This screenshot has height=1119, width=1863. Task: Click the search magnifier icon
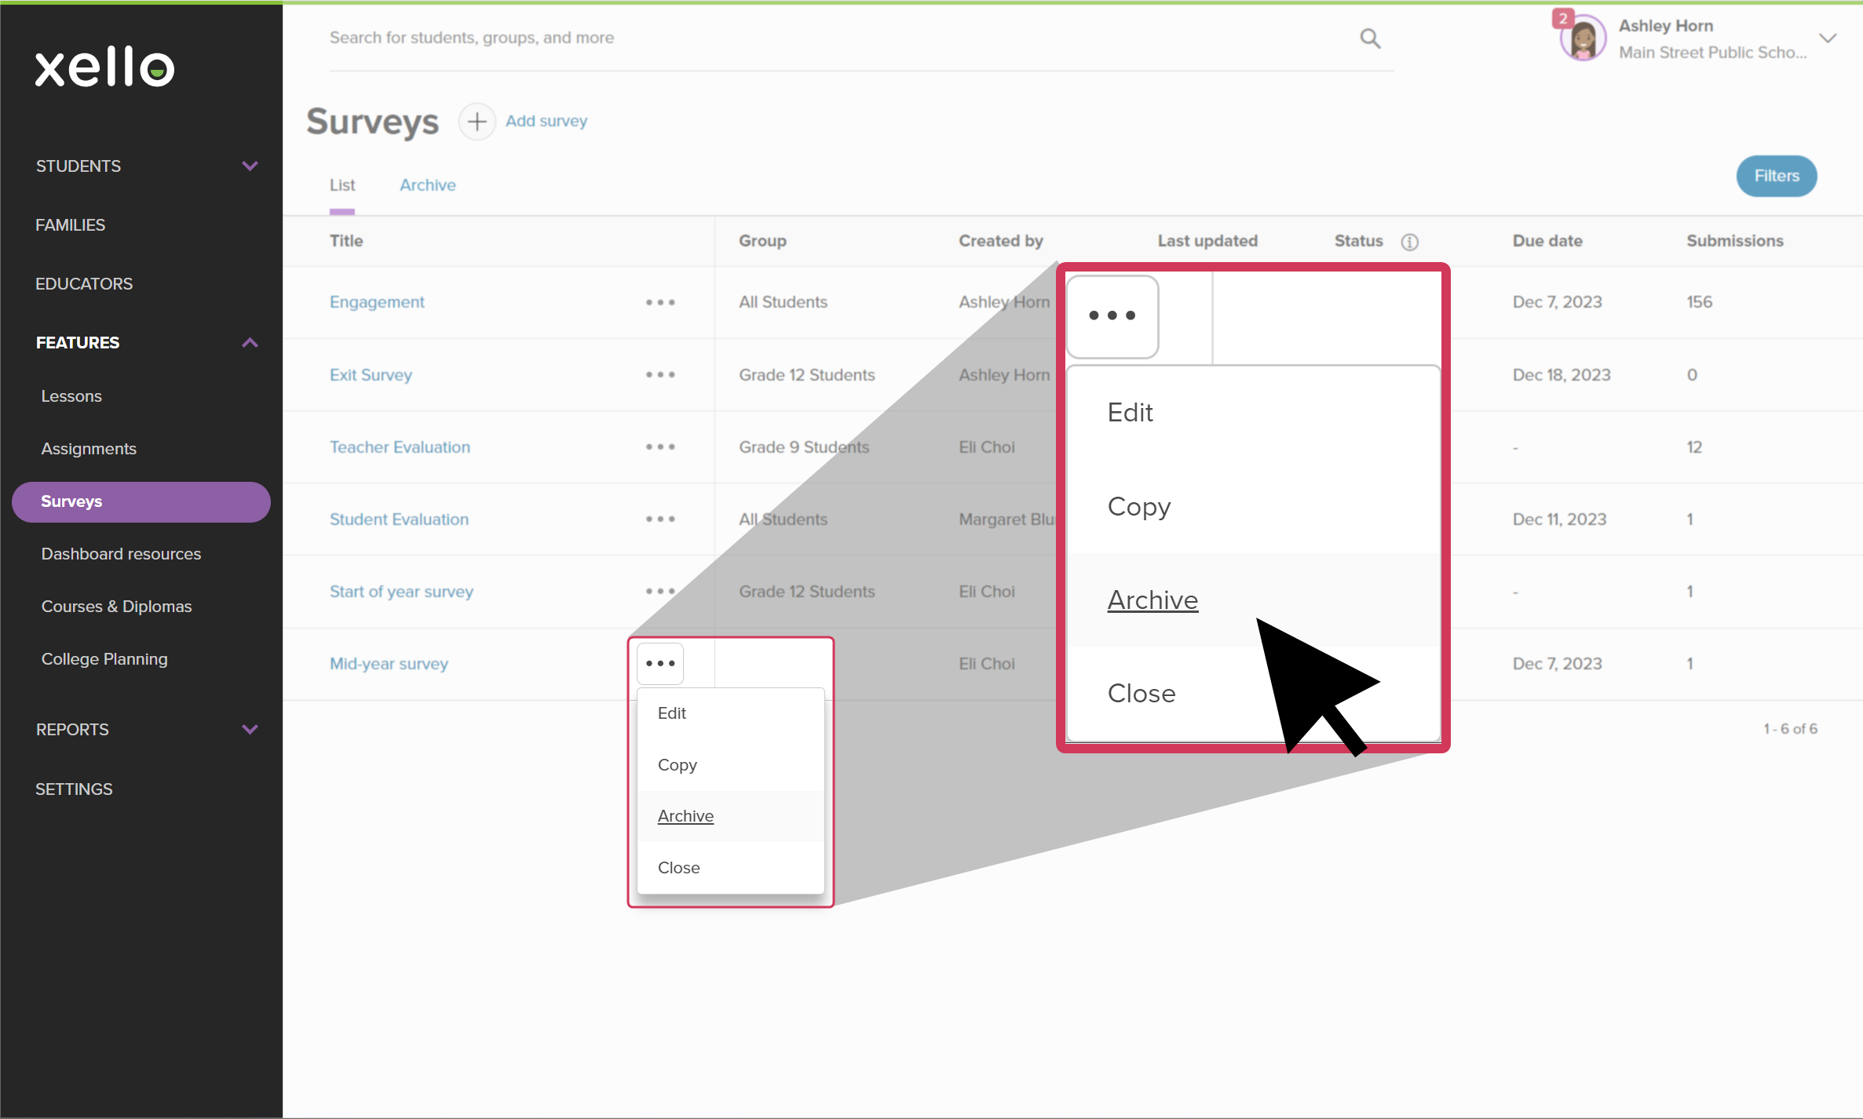point(1370,38)
